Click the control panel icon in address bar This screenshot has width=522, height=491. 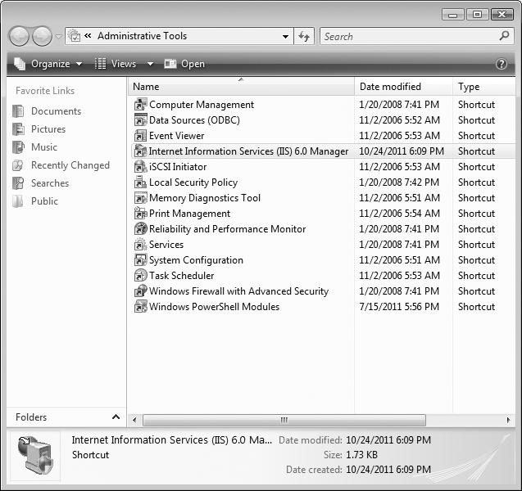[75, 35]
